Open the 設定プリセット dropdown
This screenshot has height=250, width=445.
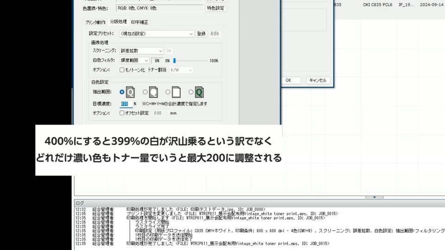point(157,34)
